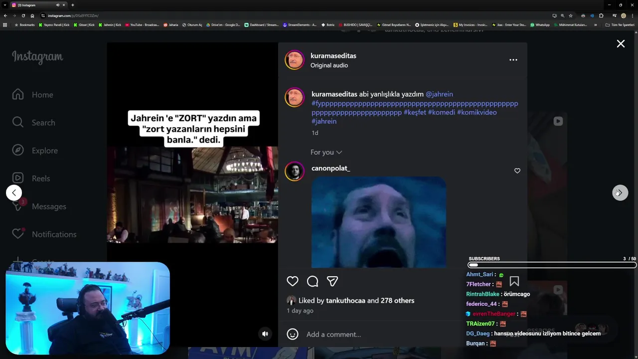Like the post with heart icon
This screenshot has width=638, height=359.
[x=293, y=281]
